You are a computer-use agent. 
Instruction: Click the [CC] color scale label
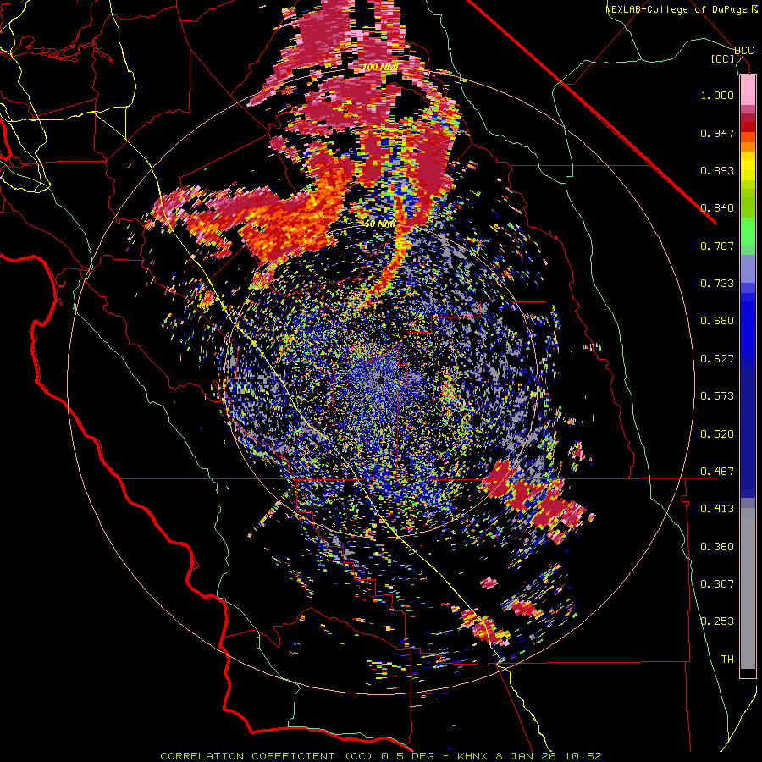point(723,58)
